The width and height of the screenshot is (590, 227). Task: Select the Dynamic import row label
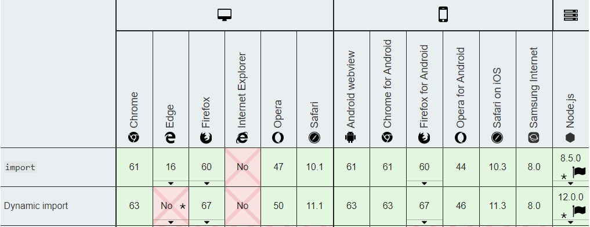[x=36, y=206]
